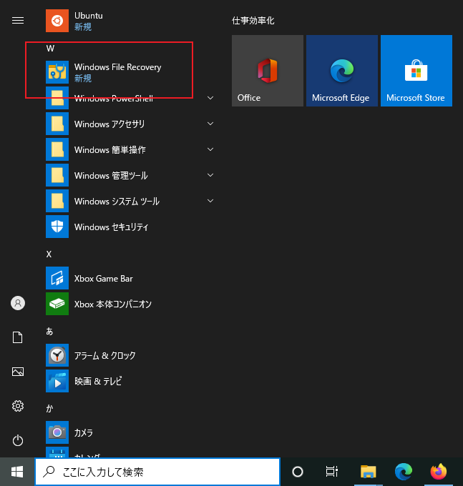Image resolution: width=463 pixels, height=486 pixels.
Task: Open Firefox from the taskbar
Action: [x=439, y=472]
